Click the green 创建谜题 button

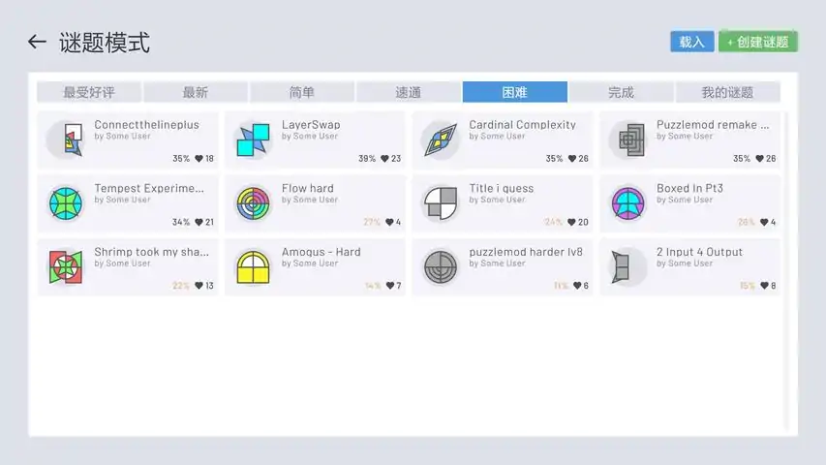point(758,42)
